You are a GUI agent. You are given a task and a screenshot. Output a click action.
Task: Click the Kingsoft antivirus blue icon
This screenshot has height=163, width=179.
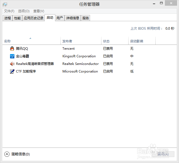tap(12, 56)
